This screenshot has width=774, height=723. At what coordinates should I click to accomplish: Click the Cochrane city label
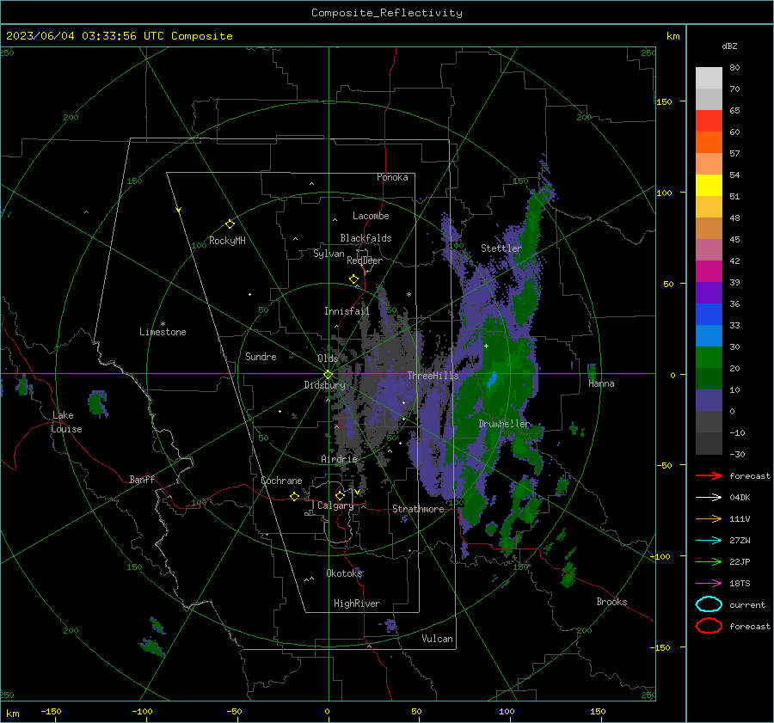click(281, 481)
